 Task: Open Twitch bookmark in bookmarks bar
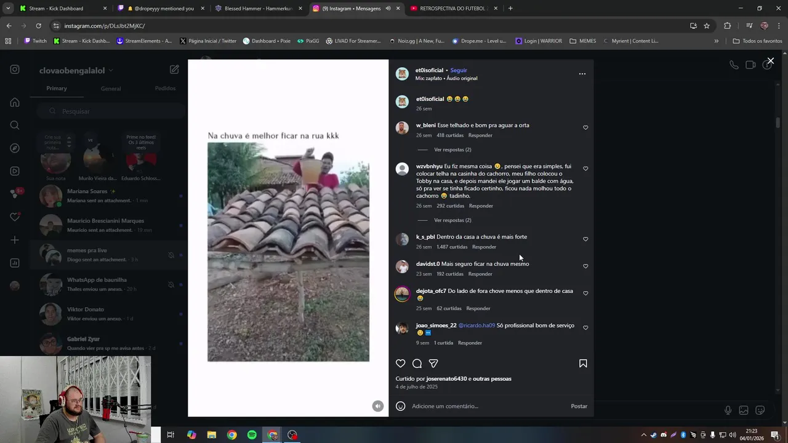[35, 41]
